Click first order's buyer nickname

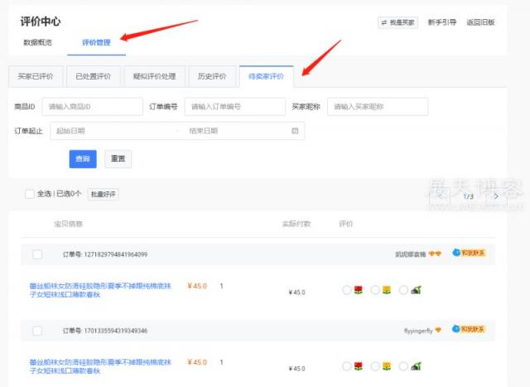(411, 254)
